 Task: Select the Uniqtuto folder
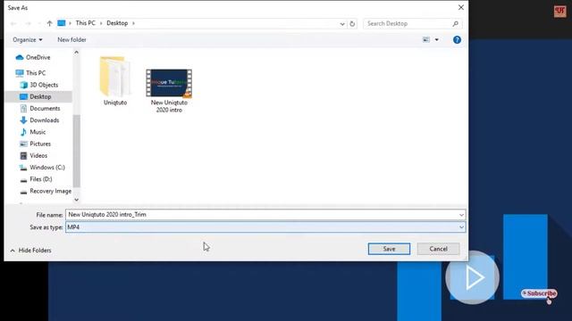click(x=115, y=81)
